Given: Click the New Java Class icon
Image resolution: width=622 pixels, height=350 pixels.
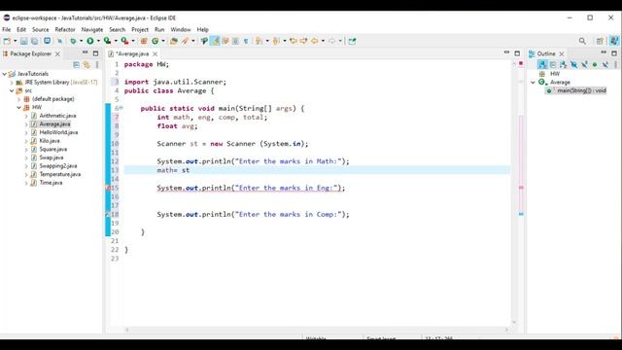Looking at the screenshot, I should click(x=155, y=41).
